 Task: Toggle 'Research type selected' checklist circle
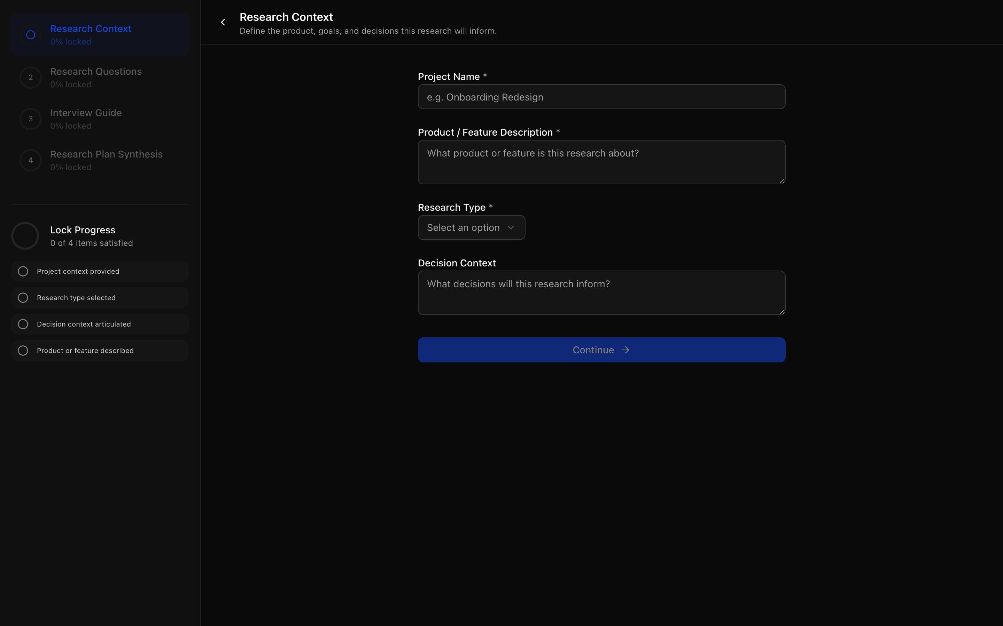[x=23, y=298]
